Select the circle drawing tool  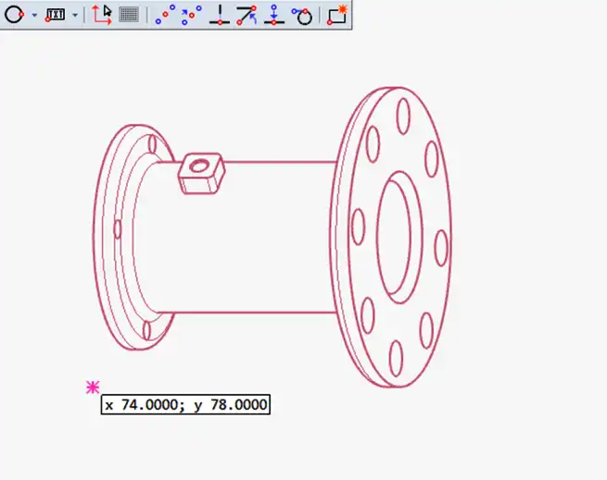(14, 15)
